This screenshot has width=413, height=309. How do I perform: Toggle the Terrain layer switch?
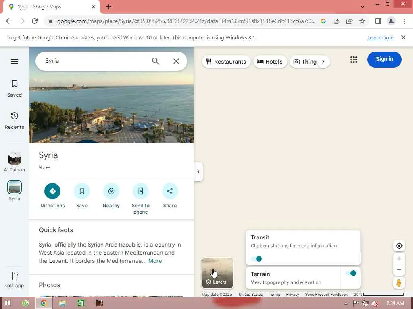(350, 273)
